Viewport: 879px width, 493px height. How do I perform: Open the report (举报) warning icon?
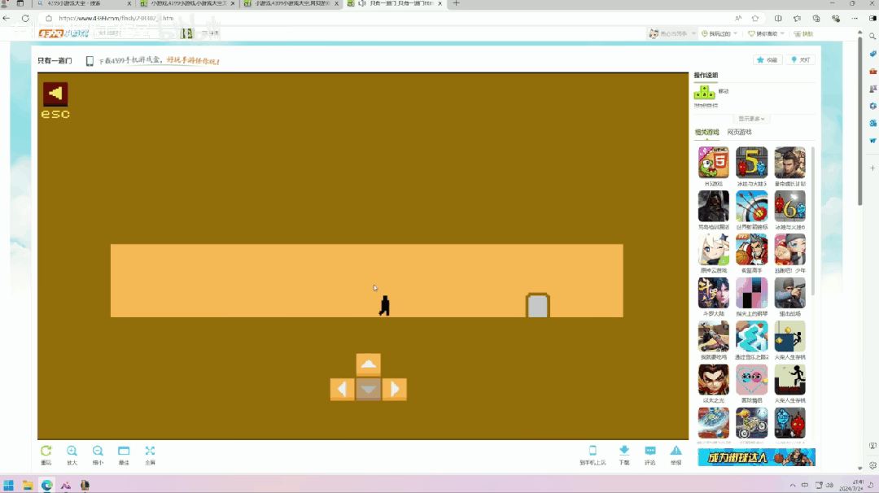pyautogui.click(x=676, y=452)
